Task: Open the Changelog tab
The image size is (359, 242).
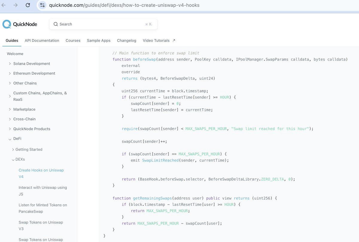Action: pos(127,40)
